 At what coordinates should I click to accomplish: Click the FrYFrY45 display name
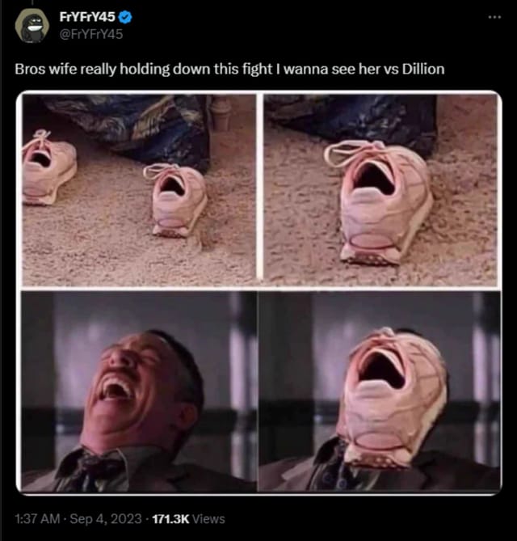(87, 17)
